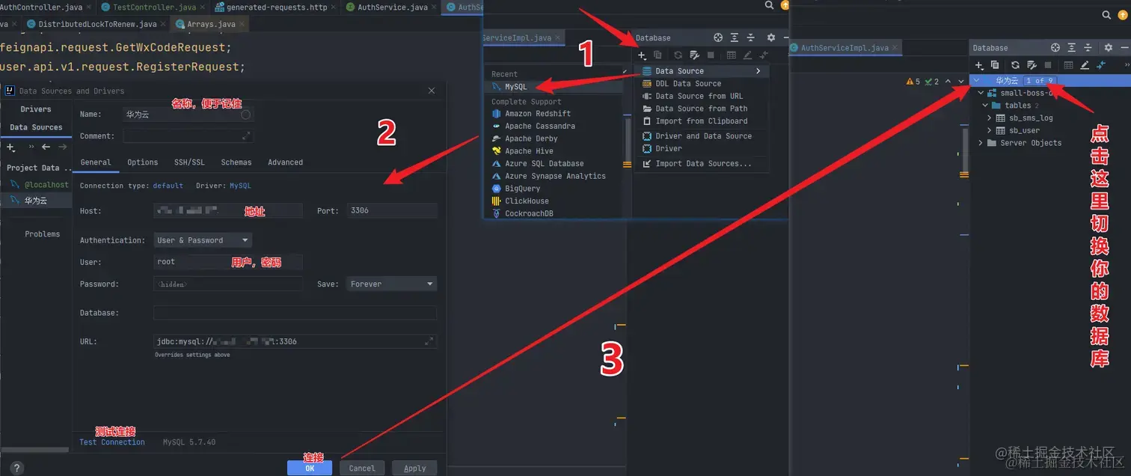Open Drivers tab in dialog sidebar
The width and height of the screenshot is (1131, 476).
click(36, 109)
